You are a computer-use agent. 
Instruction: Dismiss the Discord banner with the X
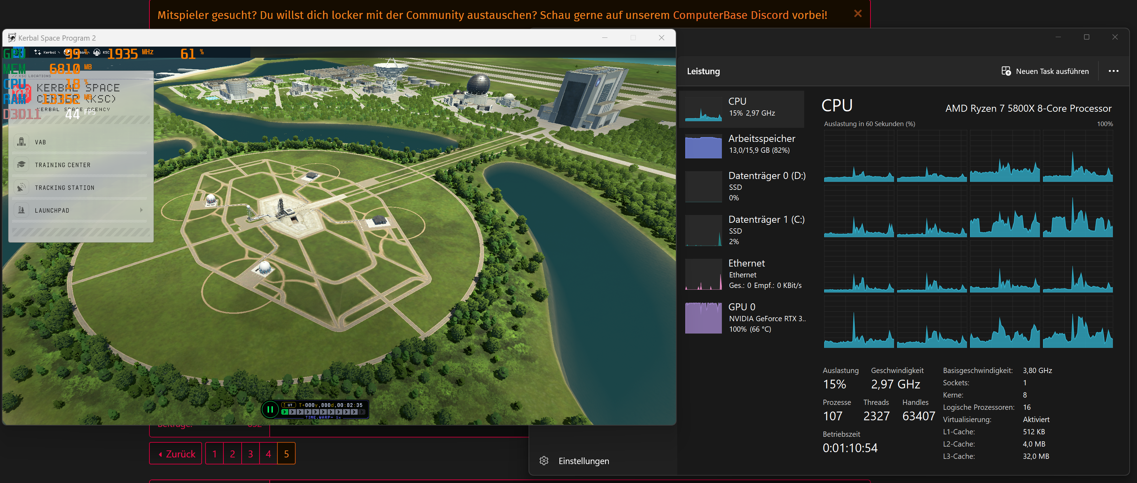(x=857, y=14)
